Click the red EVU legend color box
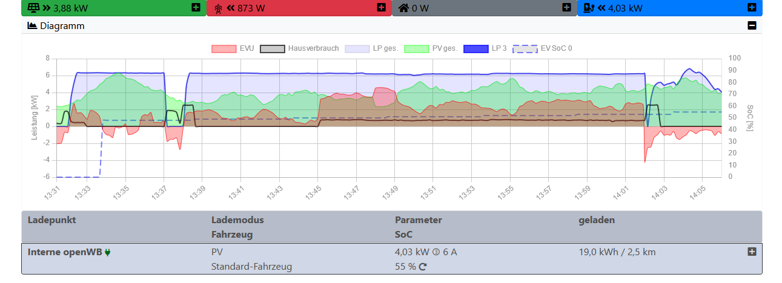Viewport: 782px width, 283px height. pos(224,48)
